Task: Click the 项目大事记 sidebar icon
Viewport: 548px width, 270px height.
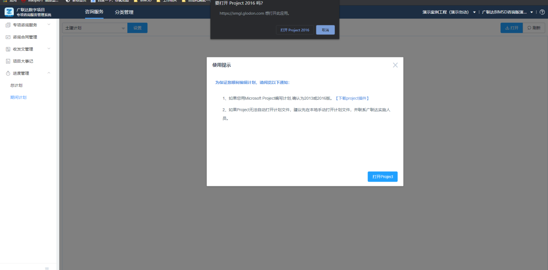Action: (x=8, y=61)
